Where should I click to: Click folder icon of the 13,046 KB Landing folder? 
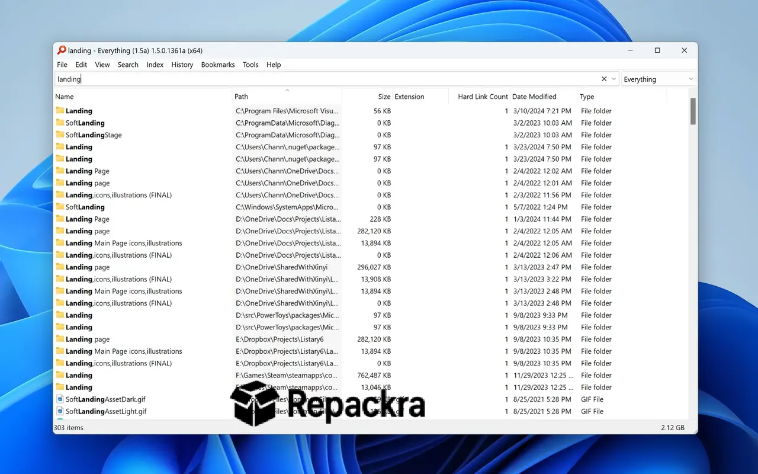point(60,387)
